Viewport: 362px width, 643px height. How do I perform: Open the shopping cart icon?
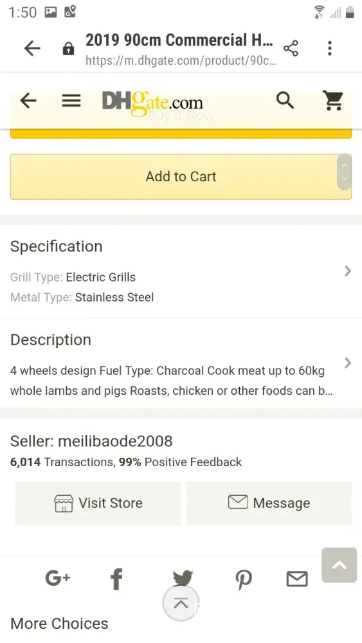click(333, 100)
